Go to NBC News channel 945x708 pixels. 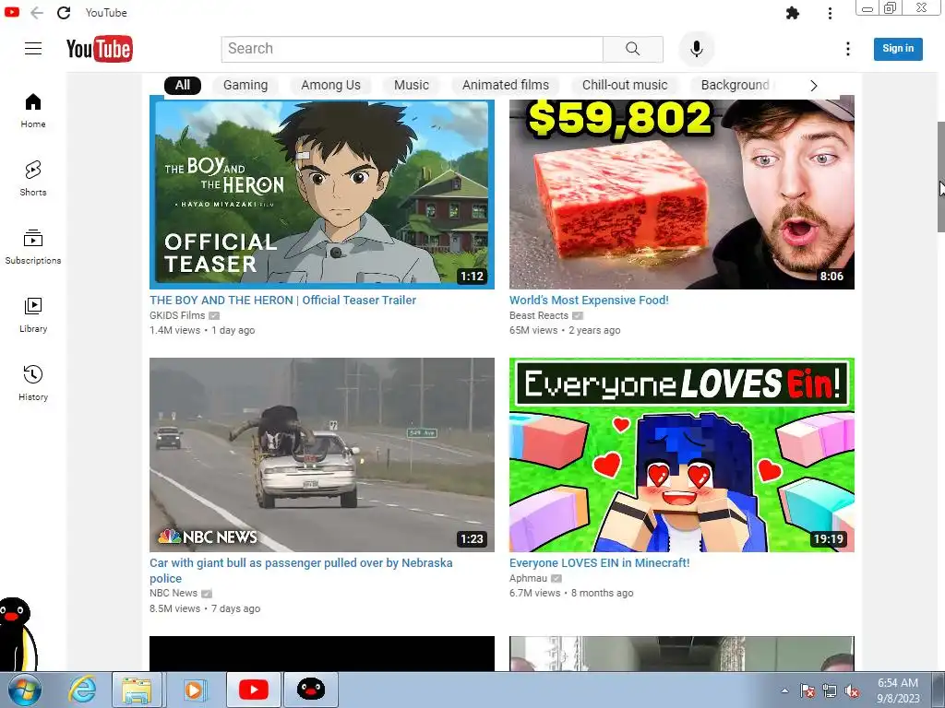173,593
